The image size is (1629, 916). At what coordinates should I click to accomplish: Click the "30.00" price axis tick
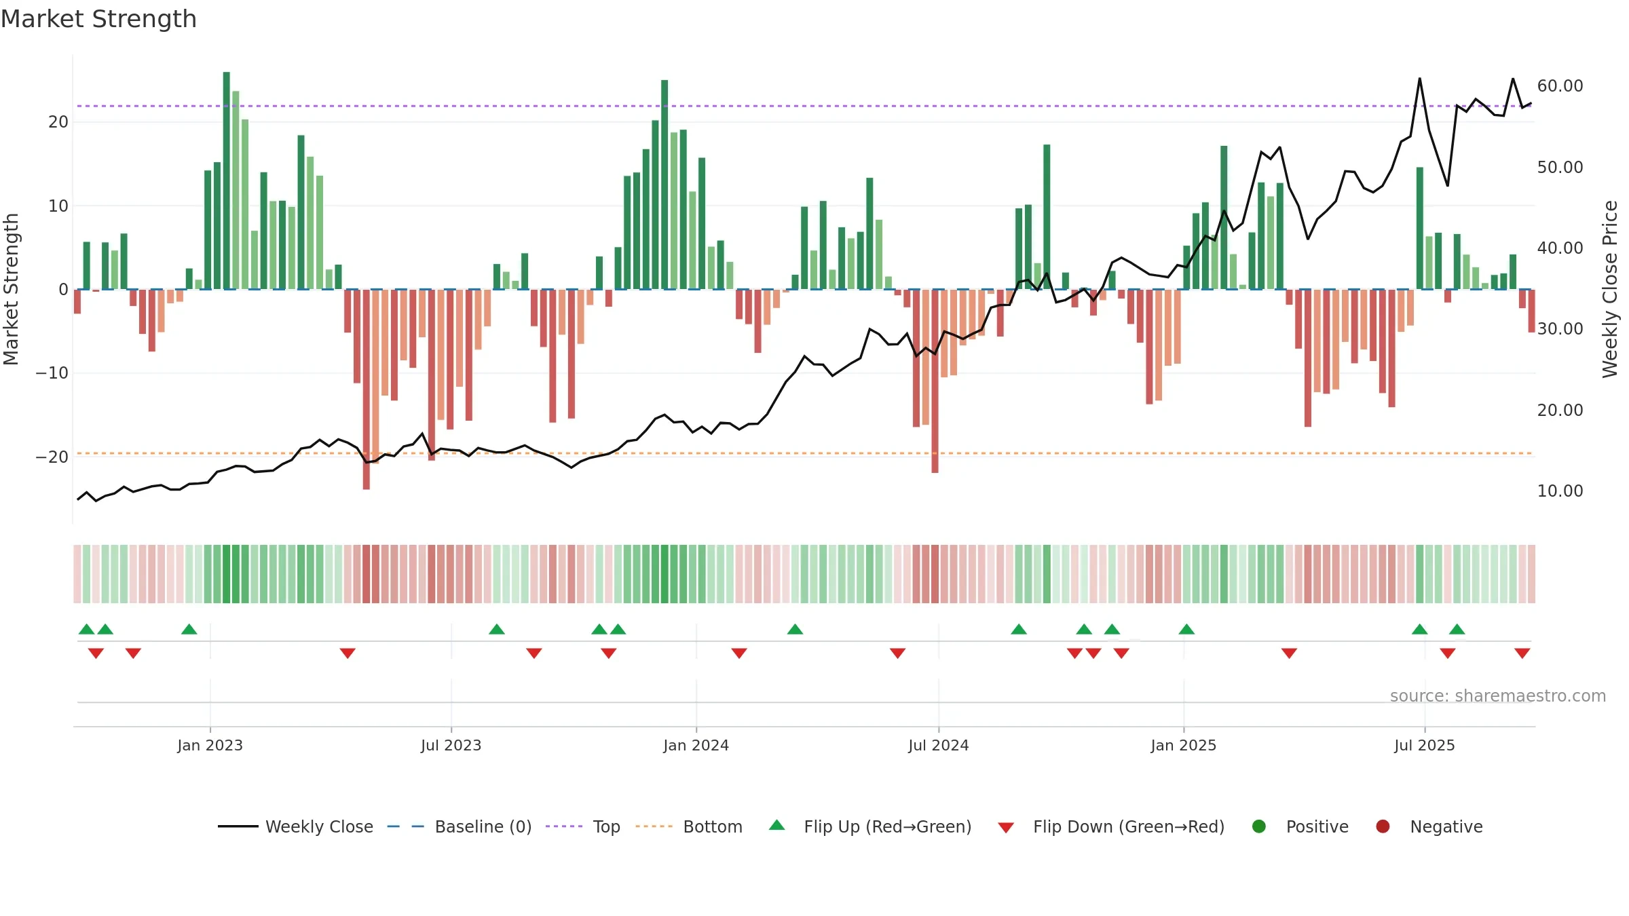1560,328
